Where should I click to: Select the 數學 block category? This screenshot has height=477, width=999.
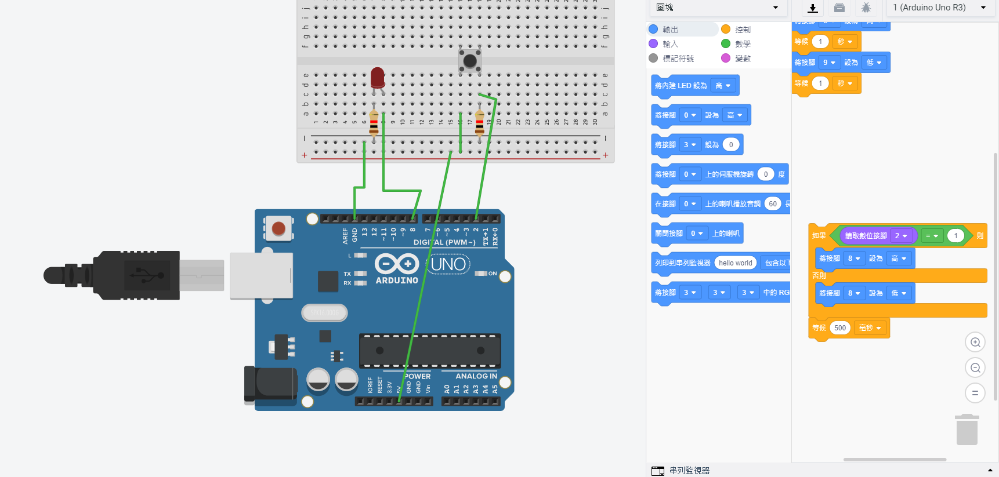coord(742,44)
